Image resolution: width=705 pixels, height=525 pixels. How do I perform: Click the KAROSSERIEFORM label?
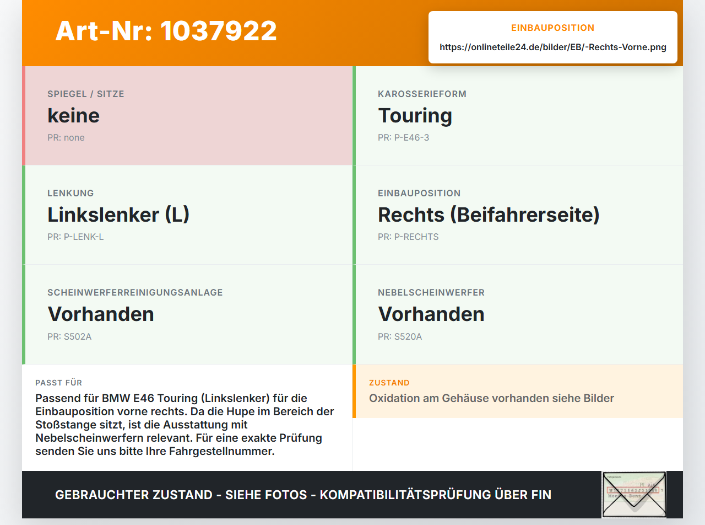[422, 94]
